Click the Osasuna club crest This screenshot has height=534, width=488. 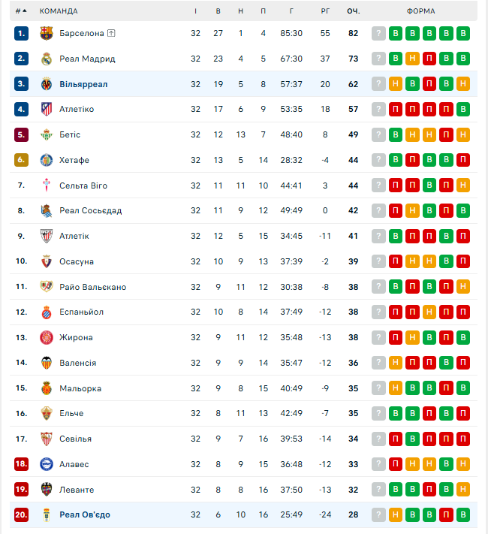47,261
